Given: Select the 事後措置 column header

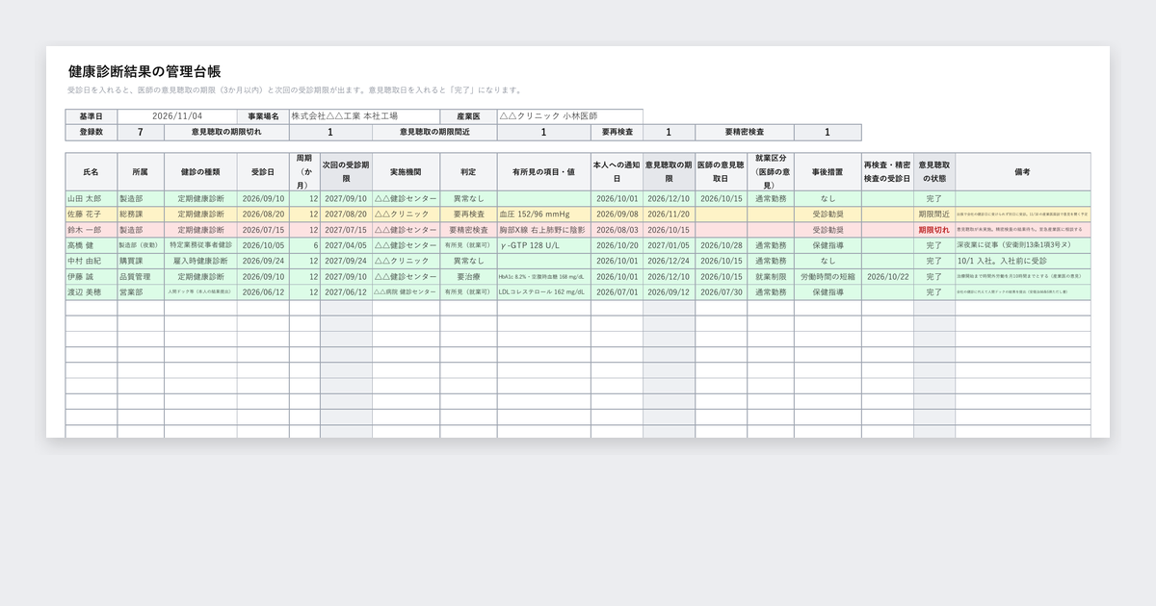Looking at the screenshot, I should click(828, 172).
